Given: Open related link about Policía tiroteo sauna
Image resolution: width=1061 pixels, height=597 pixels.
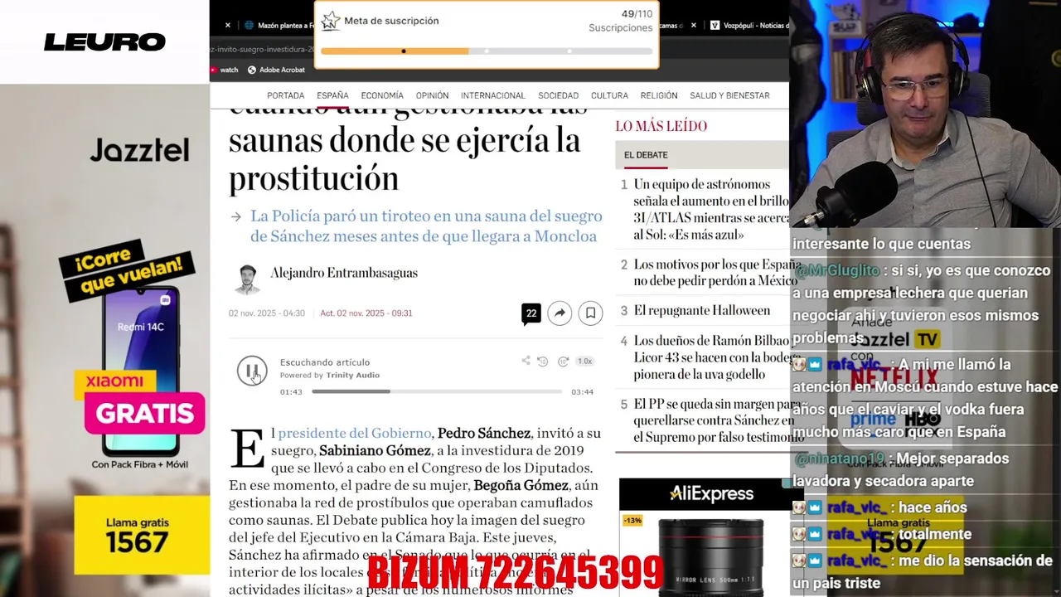Looking at the screenshot, I should click(426, 226).
